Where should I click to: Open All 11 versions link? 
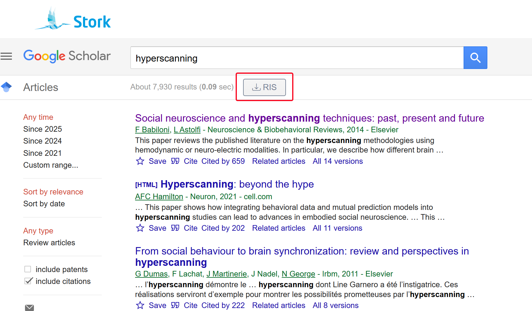click(337, 228)
